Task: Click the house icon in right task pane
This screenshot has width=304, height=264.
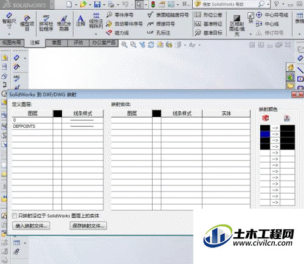Action: tap(291, 67)
